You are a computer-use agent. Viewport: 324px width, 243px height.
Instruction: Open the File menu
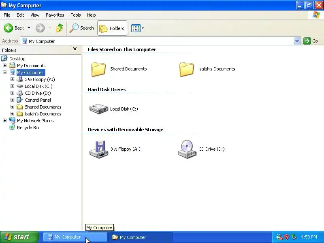pyautogui.click(x=7, y=15)
